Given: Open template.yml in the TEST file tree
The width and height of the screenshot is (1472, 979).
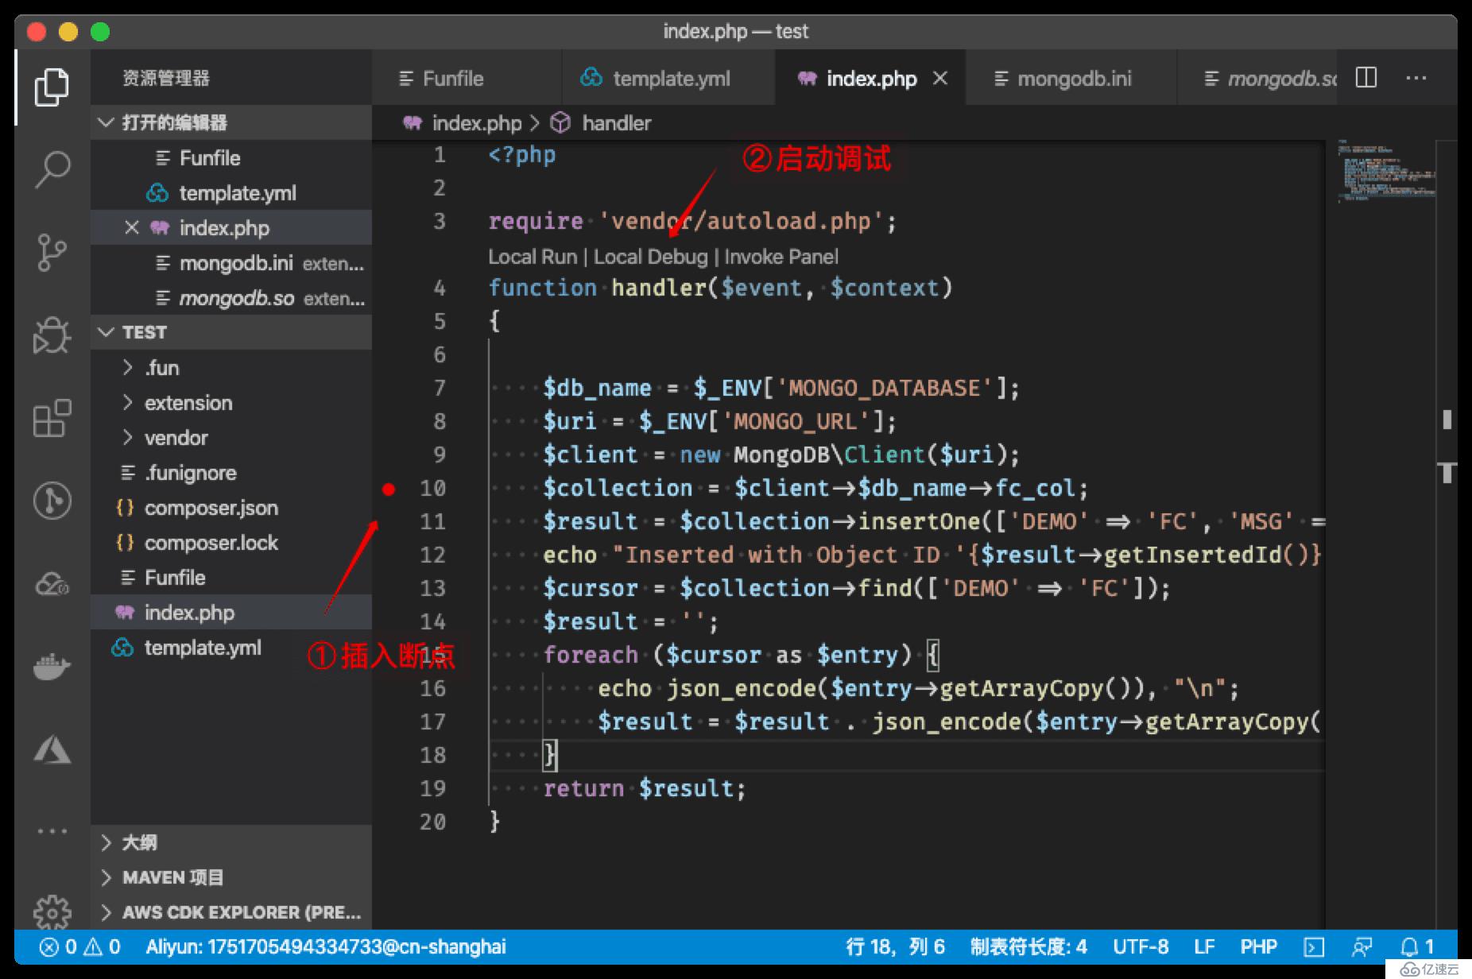Looking at the screenshot, I should [230, 648].
